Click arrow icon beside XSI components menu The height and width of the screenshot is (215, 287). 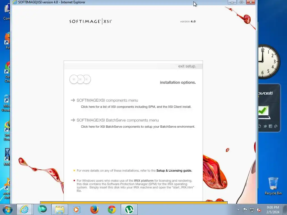click(73, 100)
